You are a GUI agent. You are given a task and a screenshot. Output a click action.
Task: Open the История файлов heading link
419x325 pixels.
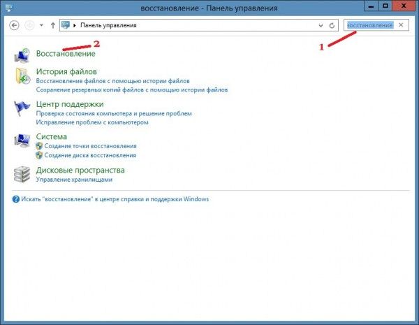pyautogui.click(x=66, y=71)
